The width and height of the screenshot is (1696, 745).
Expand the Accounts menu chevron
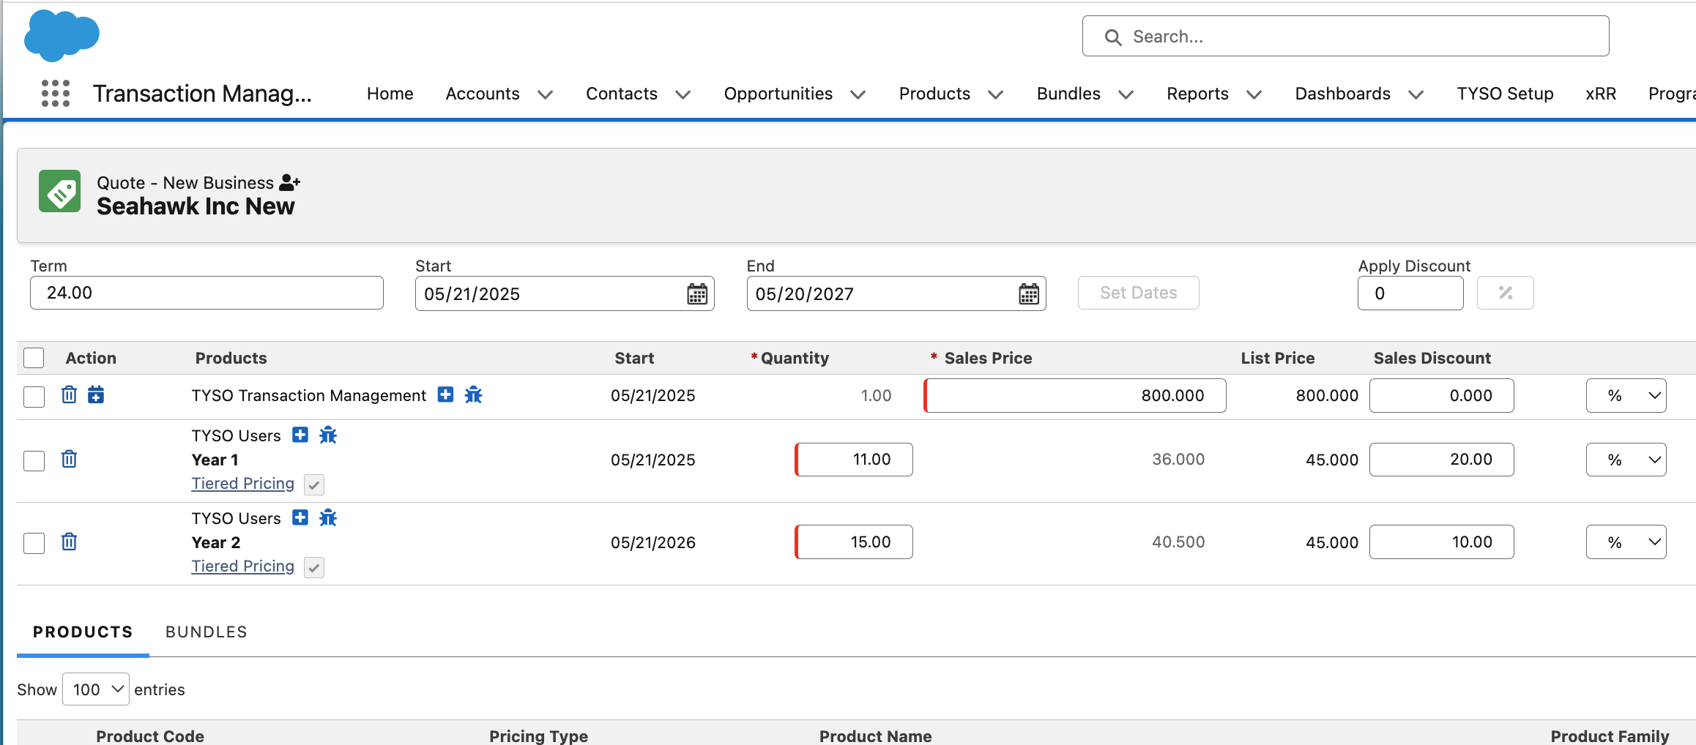(545, 94)
